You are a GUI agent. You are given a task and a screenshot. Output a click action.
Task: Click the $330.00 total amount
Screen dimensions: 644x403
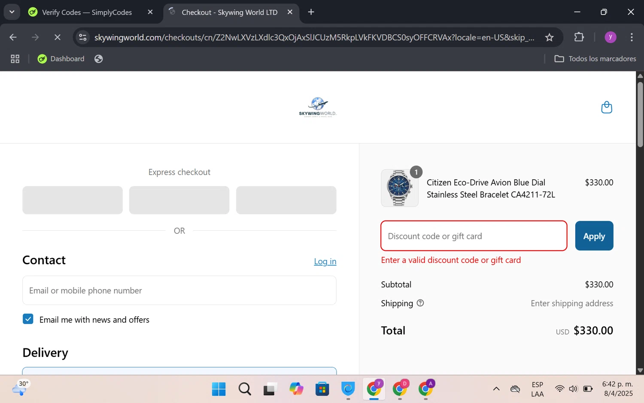[x=593, y=330]
